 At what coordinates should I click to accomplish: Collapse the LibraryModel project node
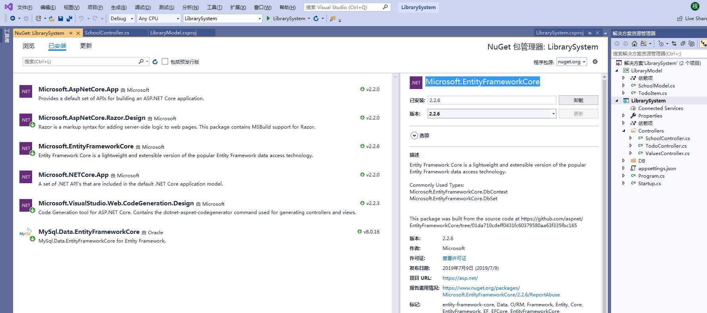point(617,70)
